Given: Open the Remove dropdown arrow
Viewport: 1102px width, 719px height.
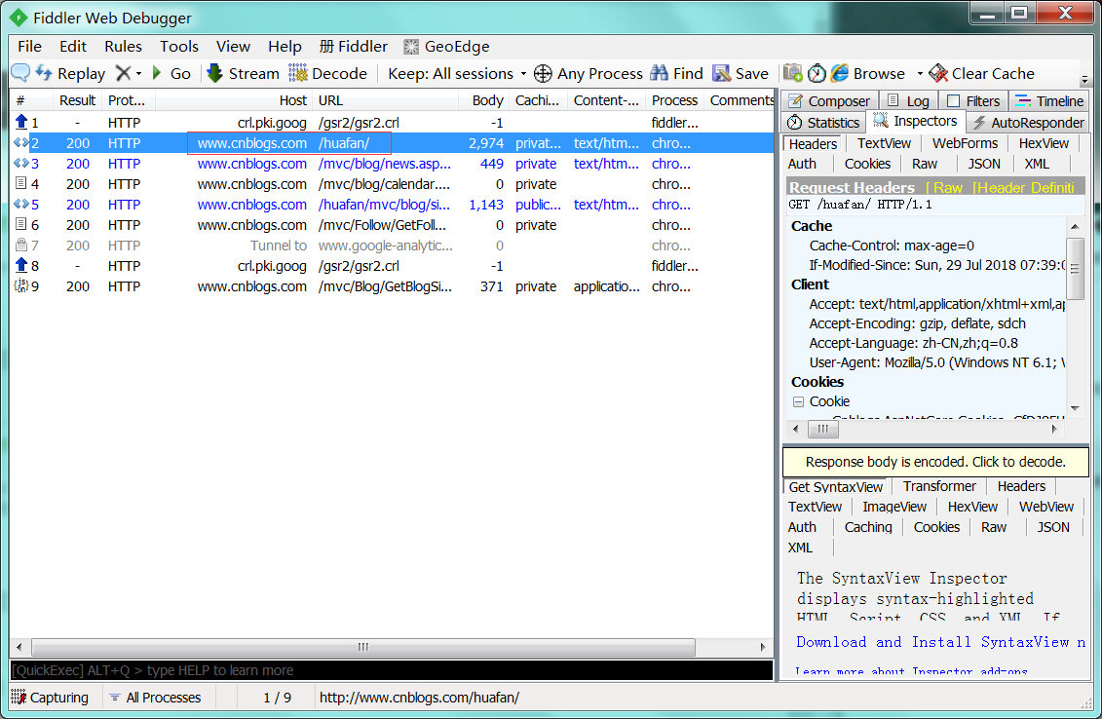Looking at the screenshot, I should click(x=138, y=74).
